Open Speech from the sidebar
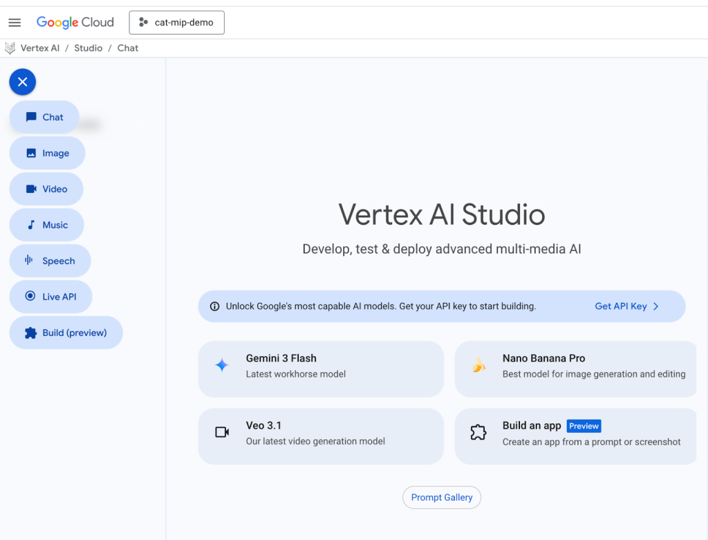The width and height of the screenshot is (708, 540). point(50,261)
